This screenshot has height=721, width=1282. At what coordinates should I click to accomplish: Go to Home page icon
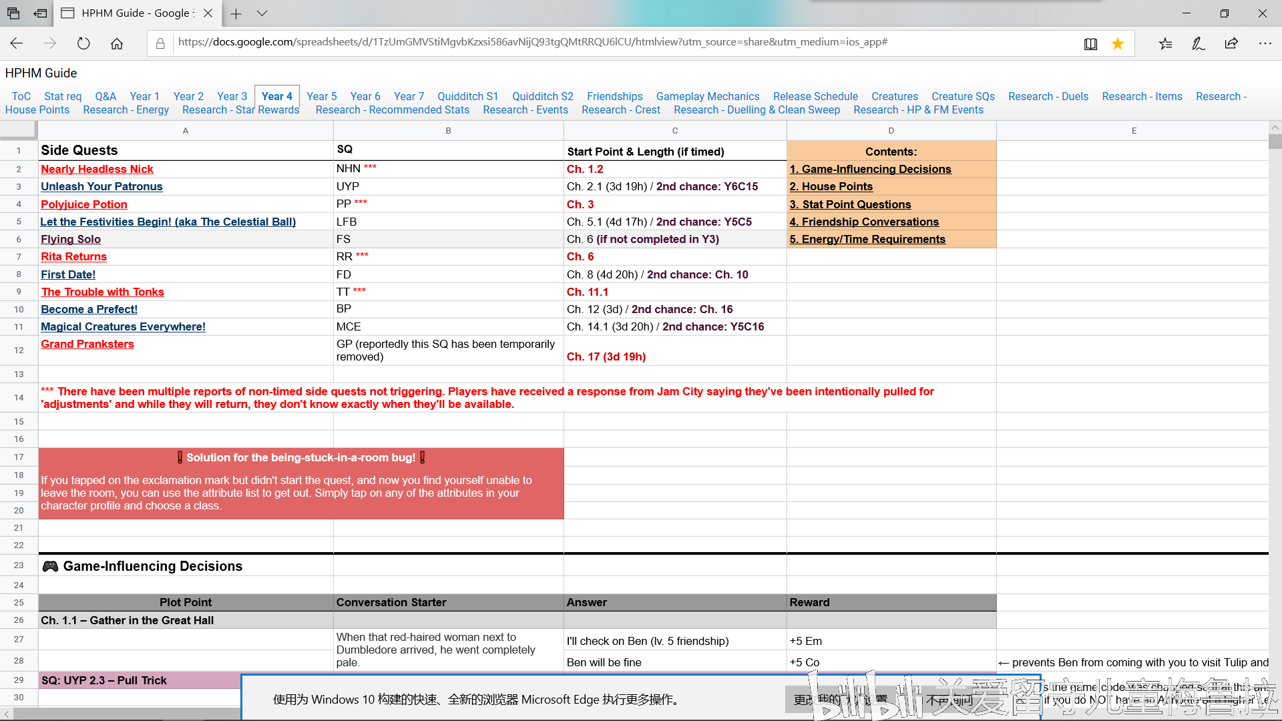[x=117, y=43]
